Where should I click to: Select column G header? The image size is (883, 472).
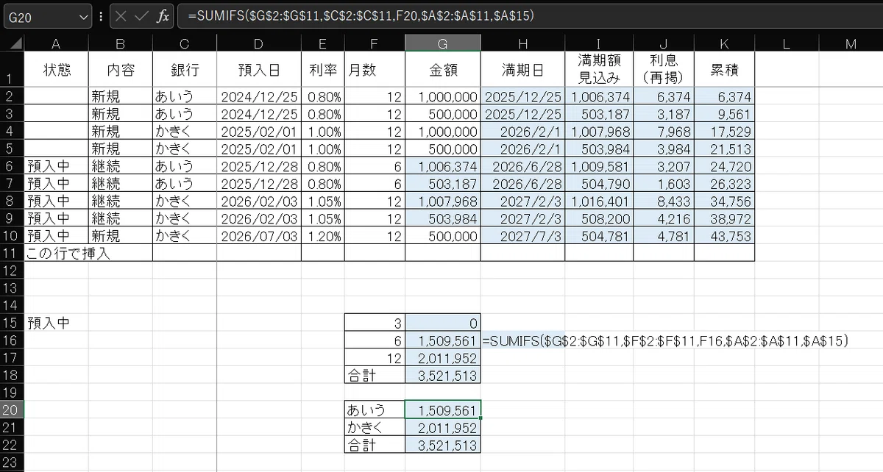pyautogui.click(x=442, y=44)
